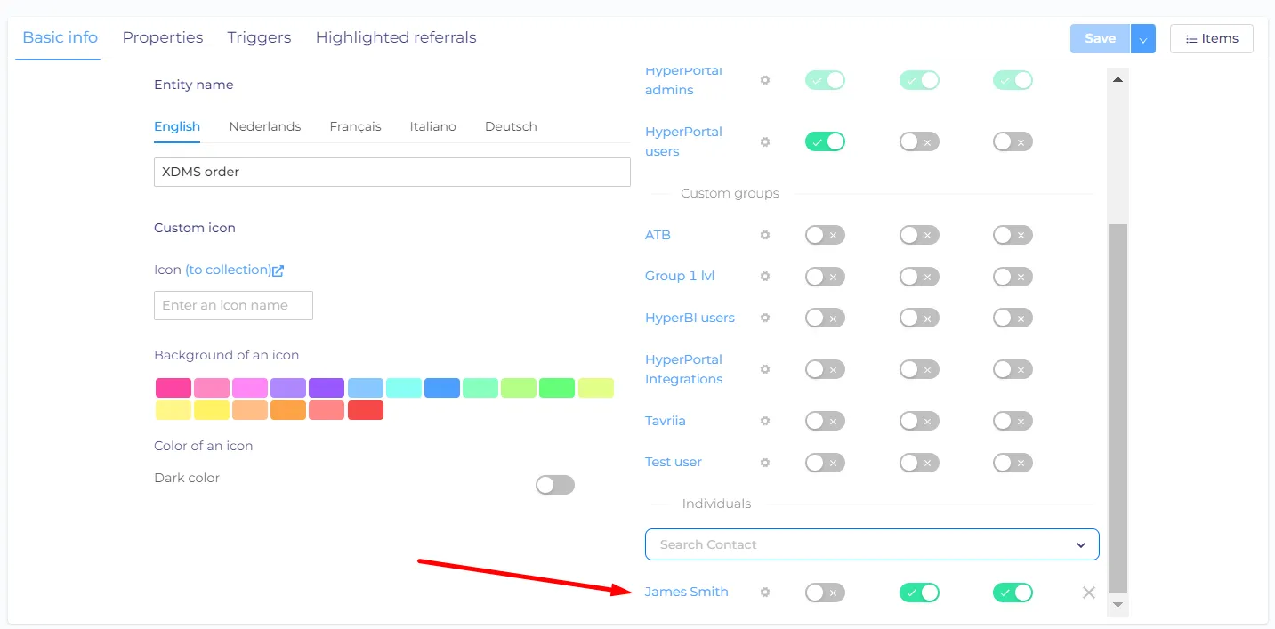Select the Deutsch language tab
Screen dimensions: 1275x629
pyautogui.click(x=511, y=126)
